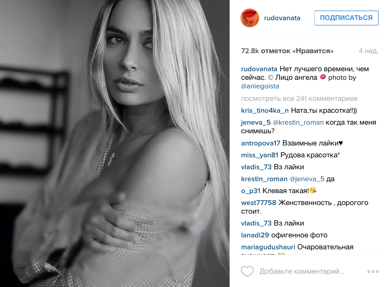This screenshot has width=390, height=287.
Task: Open the three-dot more options menu
Action: pyautogui.click(x=373, y=271)
